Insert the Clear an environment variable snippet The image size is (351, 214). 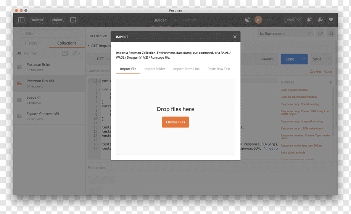(299, 97)
